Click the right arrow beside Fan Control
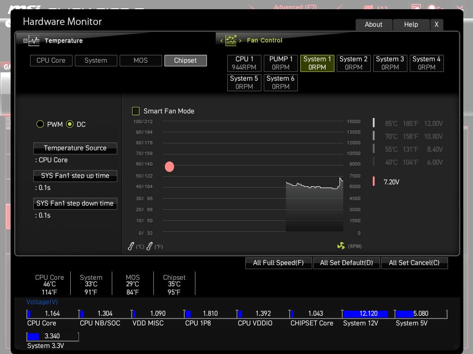473x354 pixels. (x=240, y=41)
